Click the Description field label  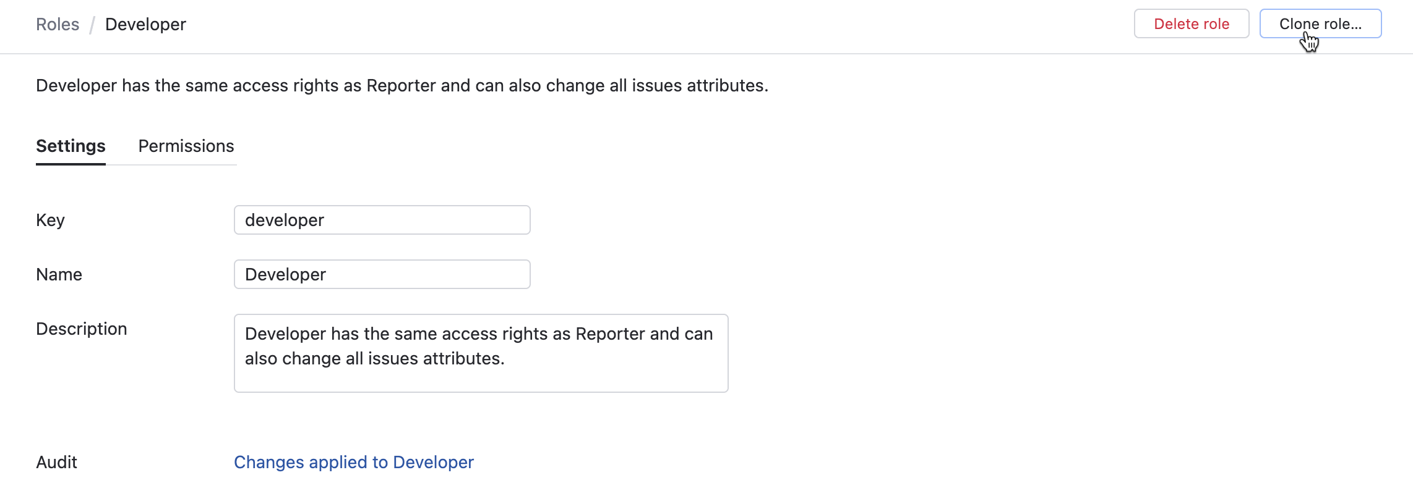point(81,329)
